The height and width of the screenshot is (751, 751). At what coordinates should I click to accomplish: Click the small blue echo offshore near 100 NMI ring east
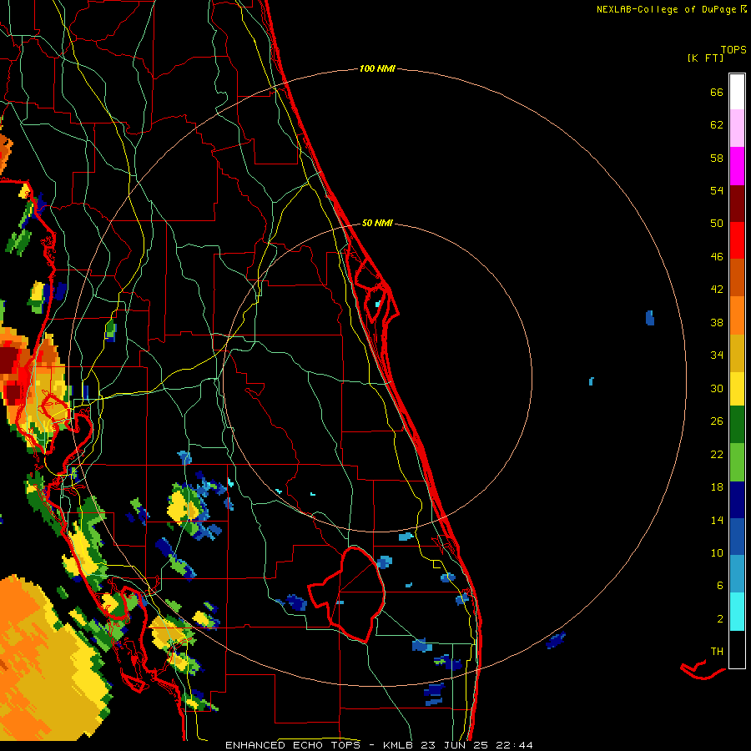pyautogui.click(x=649, y=318)
